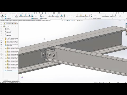Screen dimensions: 127x95
Task: Switch to SOLIDWORKS Zusatzanwendungen tab
Action: tap(29, 20)
